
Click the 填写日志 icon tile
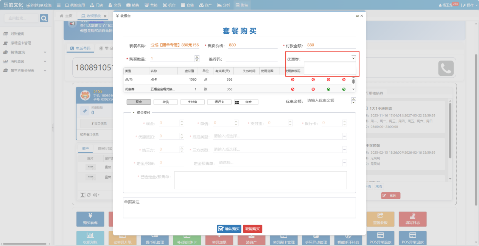click(412, 218)
